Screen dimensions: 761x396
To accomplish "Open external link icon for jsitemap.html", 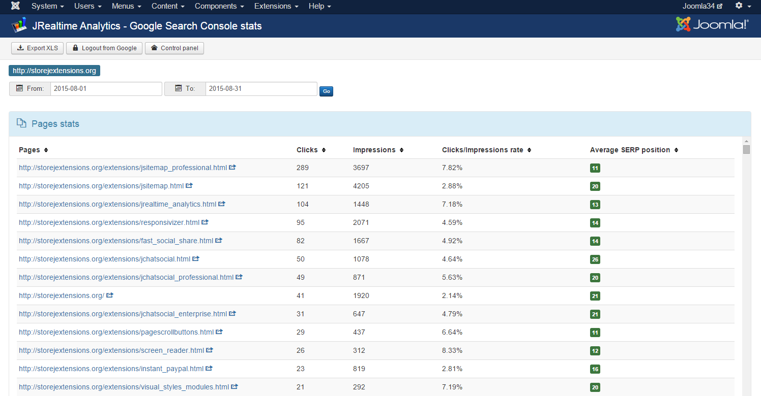I will [189, 185].
